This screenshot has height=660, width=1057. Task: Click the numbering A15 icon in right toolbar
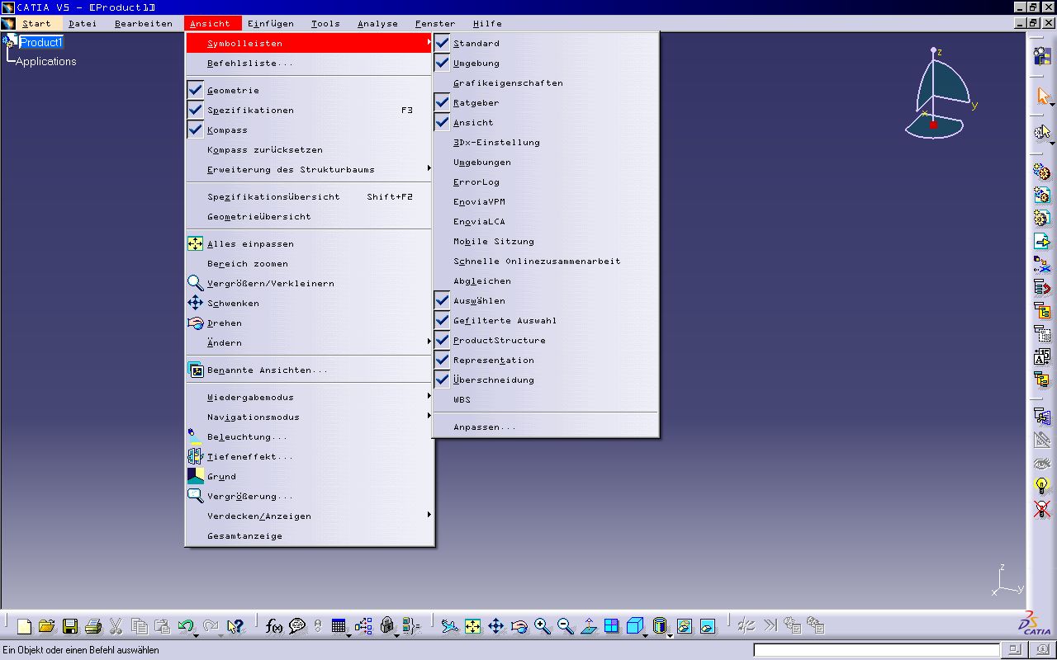(1042, 357)
